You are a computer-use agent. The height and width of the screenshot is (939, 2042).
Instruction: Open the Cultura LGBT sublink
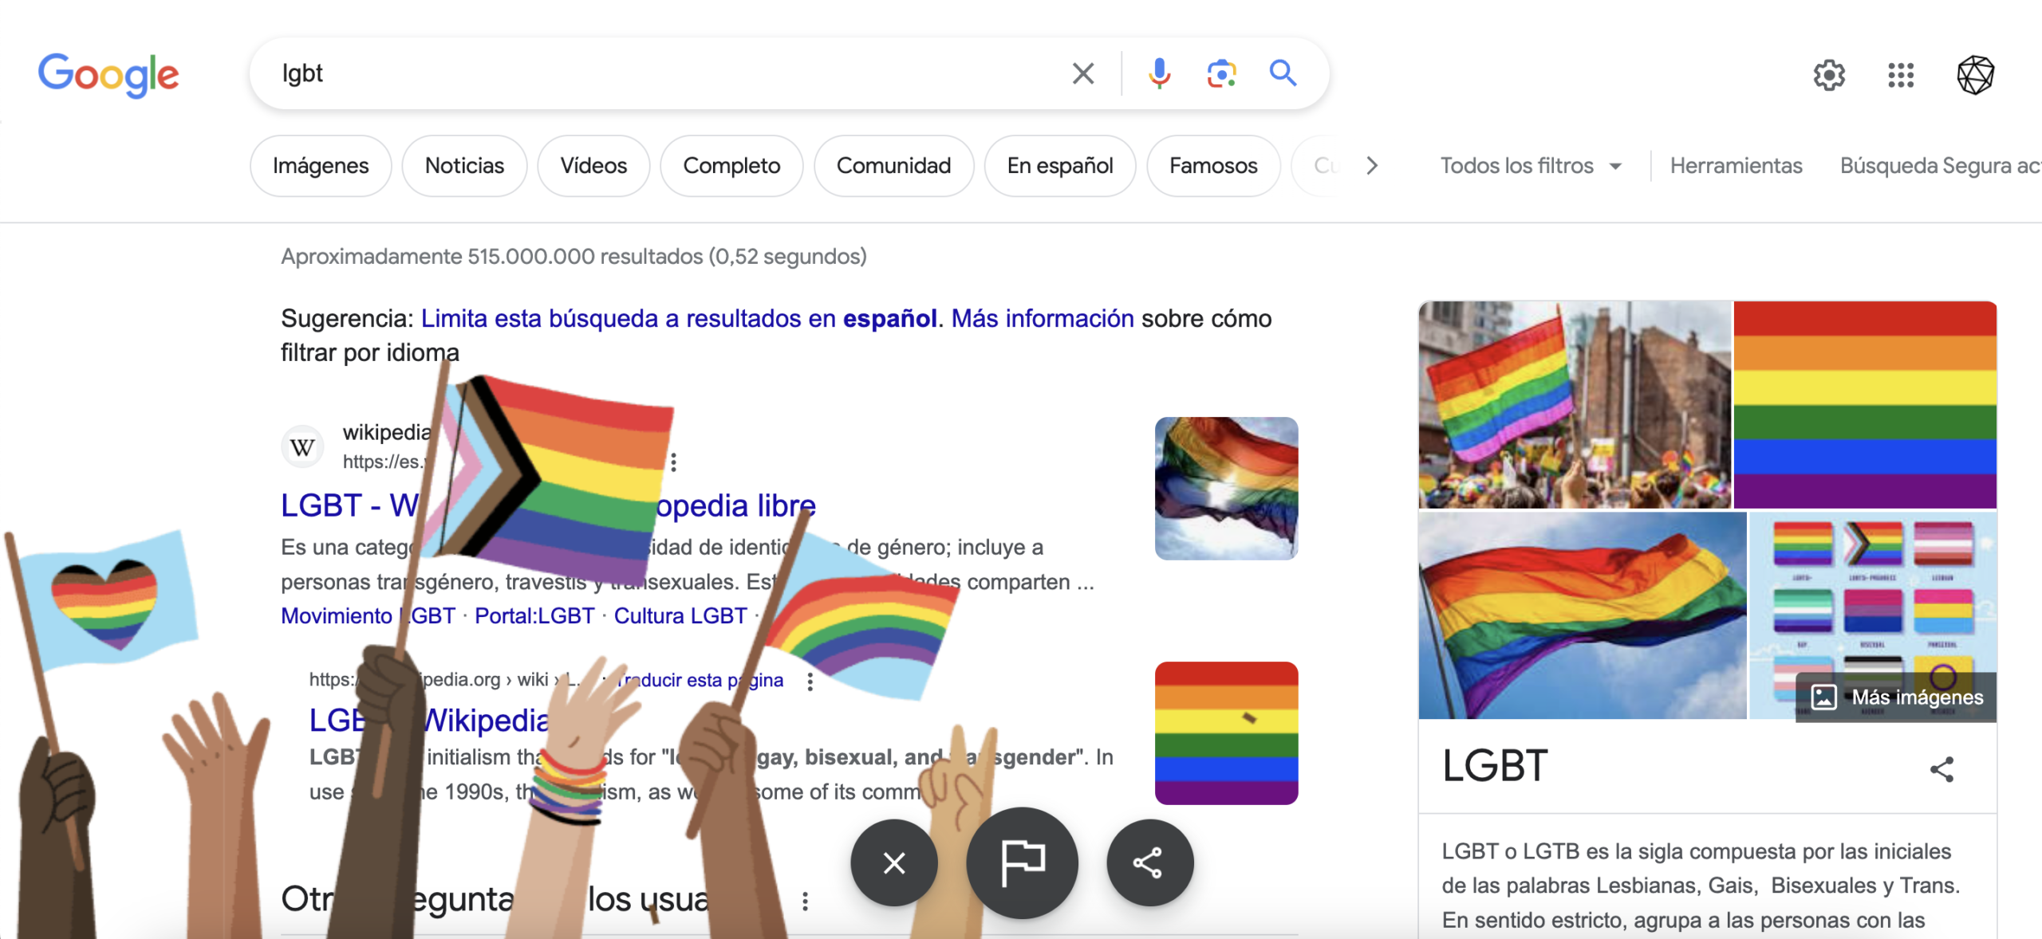(x=680, y=615)
